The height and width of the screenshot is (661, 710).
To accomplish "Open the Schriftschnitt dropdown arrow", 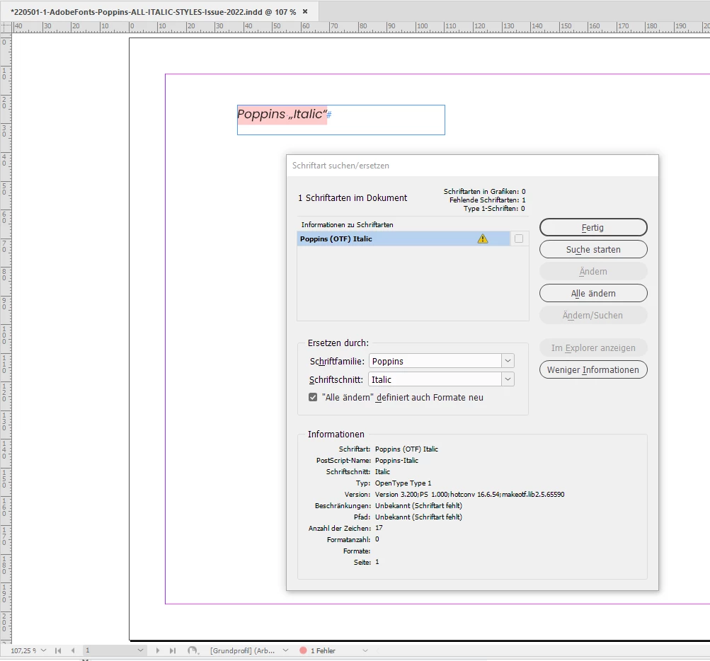I will [x=508, y=379].
